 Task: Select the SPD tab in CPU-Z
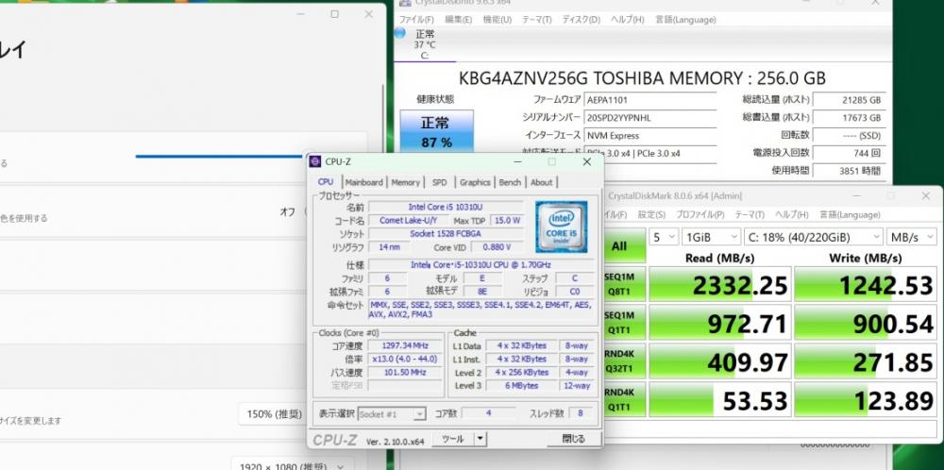440,182
